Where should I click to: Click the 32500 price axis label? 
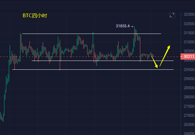189,14
